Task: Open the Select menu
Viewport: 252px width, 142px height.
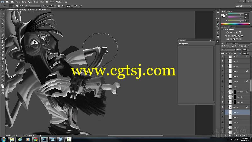Action: pyautogui.click(x=36, y=2)
